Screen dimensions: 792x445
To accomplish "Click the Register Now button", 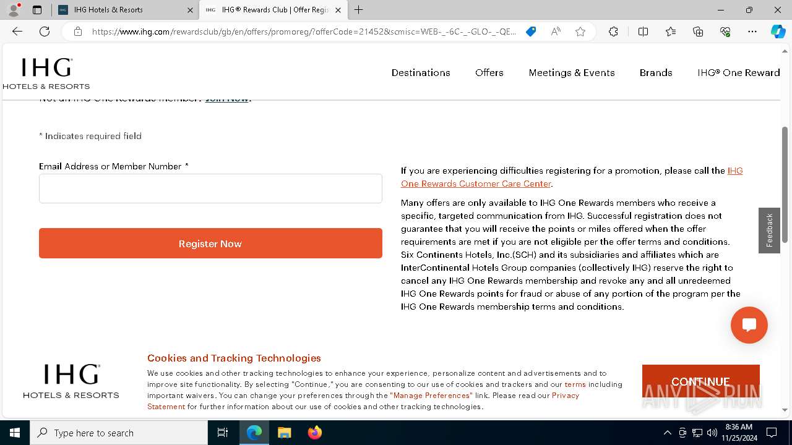I will (210, 244).
